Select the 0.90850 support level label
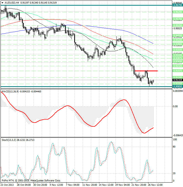Image resolution: width=183 pixels, height=187 pixels. click(178, 86)
